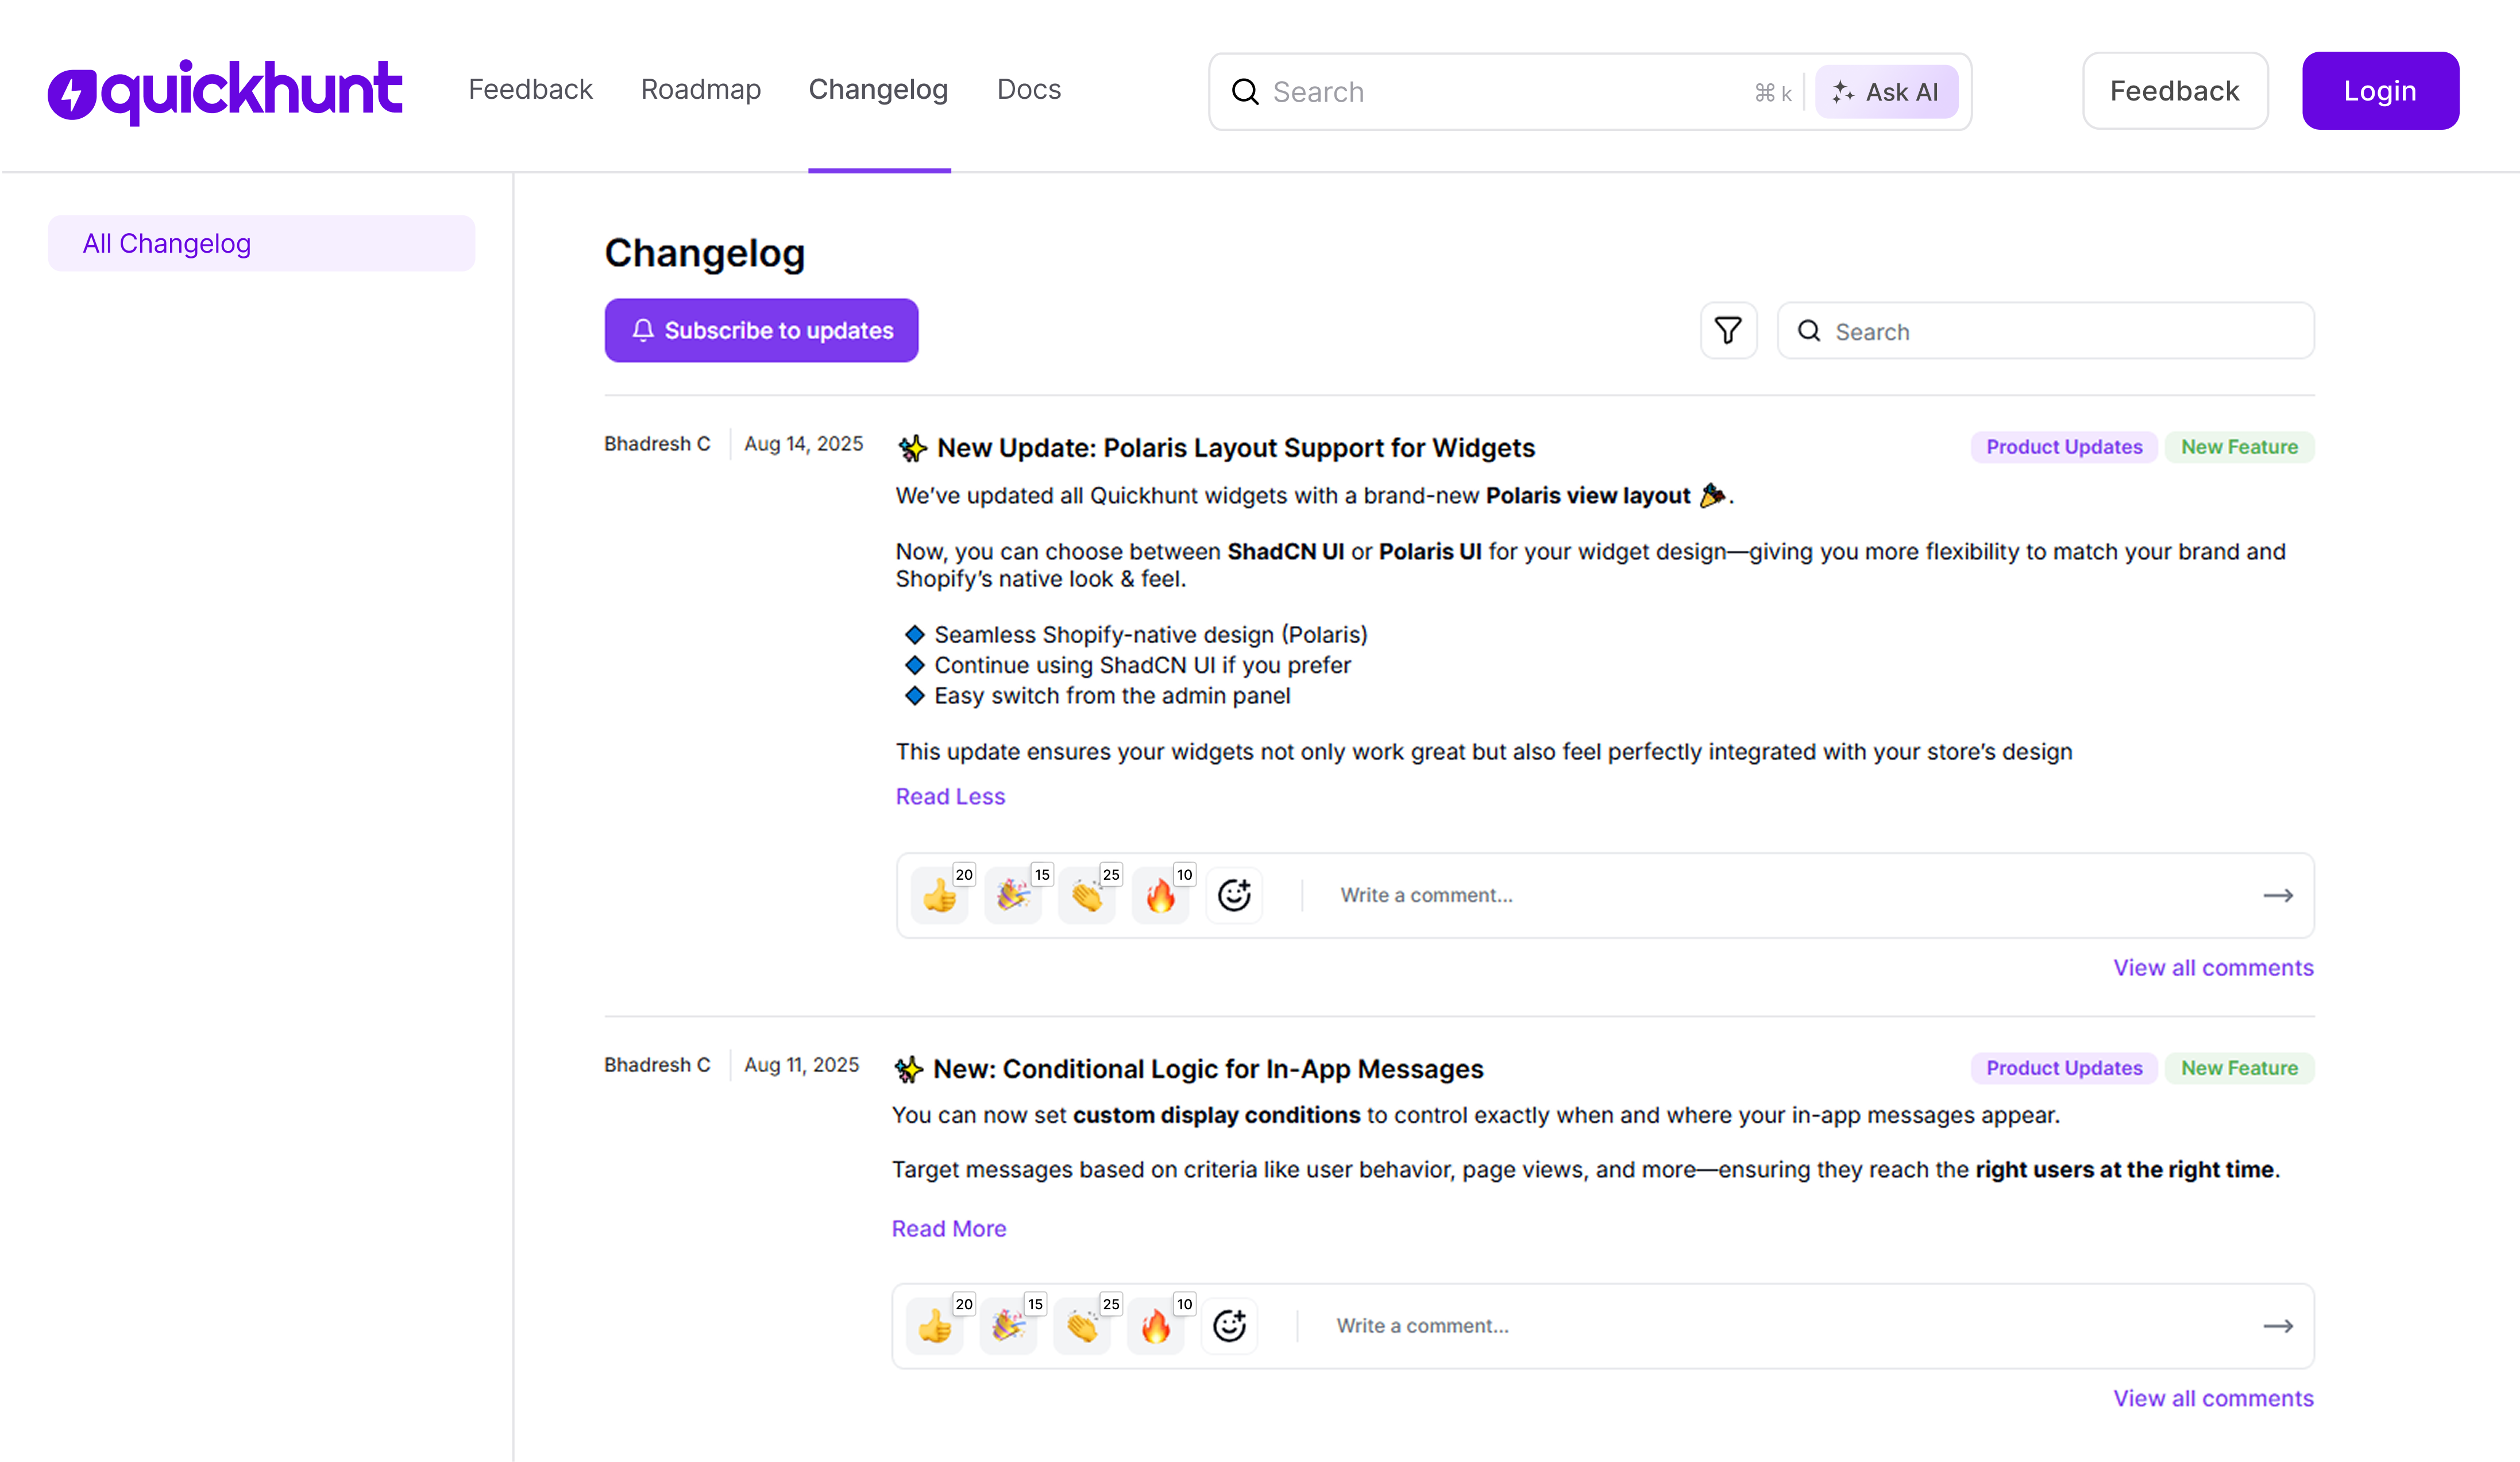View all comments on Polaris post
Viewport: 2520px width, 1462px height.
click(2213, 968)
